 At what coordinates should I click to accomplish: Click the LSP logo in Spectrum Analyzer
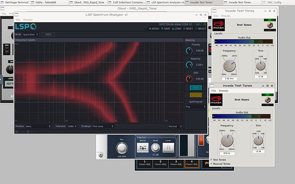pos(26,27)
